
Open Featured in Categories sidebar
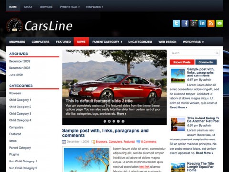(15, 134)
